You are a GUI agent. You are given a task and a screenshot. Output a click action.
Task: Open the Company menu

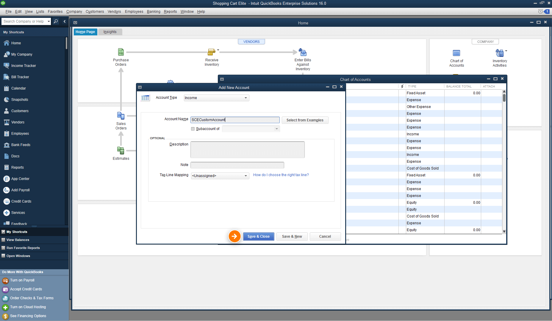[x=74, y=12]
